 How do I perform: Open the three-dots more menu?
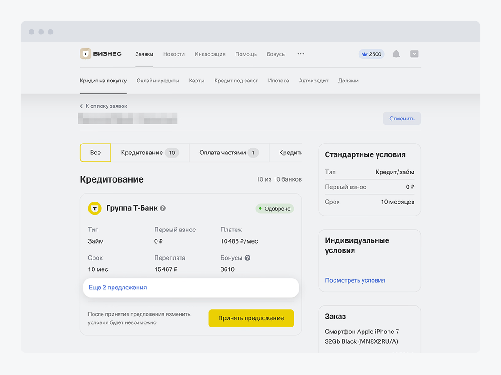(x=300, y=54)
